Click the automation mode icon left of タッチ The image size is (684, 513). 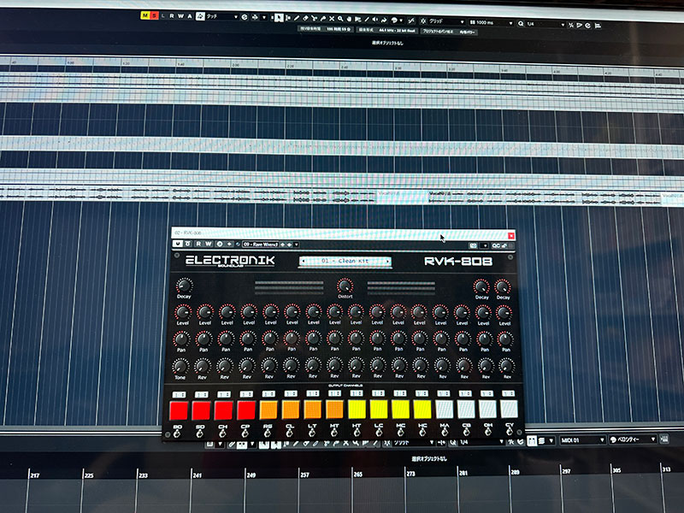200,16
